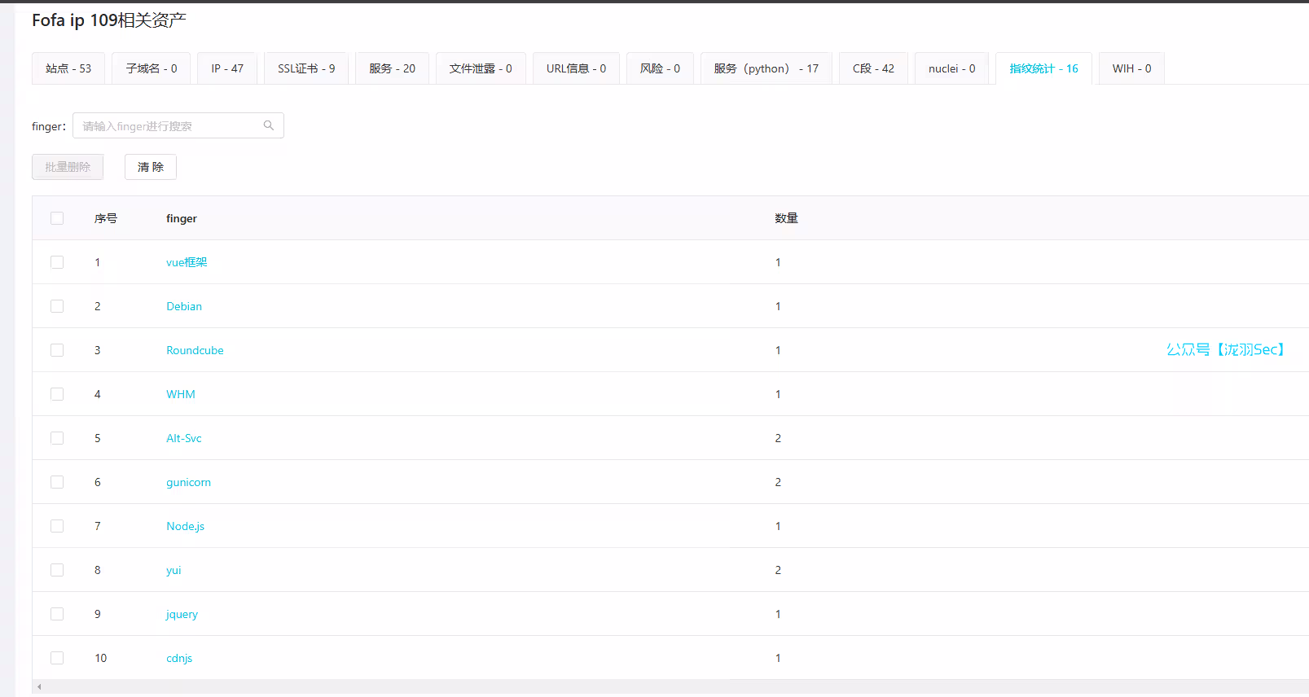Open the Node.js fingerprint link
The width and height of the screenshot is (1309, 697).
185,526
